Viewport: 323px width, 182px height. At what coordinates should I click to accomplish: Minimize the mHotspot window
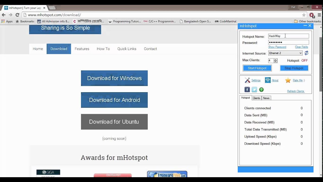pos(305,26)
